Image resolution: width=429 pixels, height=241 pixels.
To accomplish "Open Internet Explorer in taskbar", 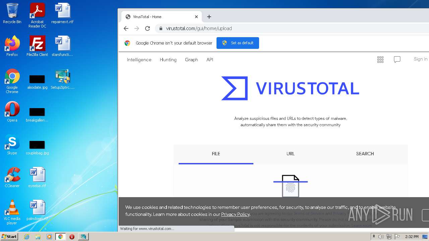I will [26, 237].
